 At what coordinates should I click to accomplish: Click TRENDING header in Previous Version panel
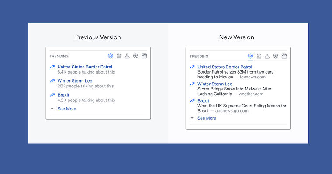(59, 56)
